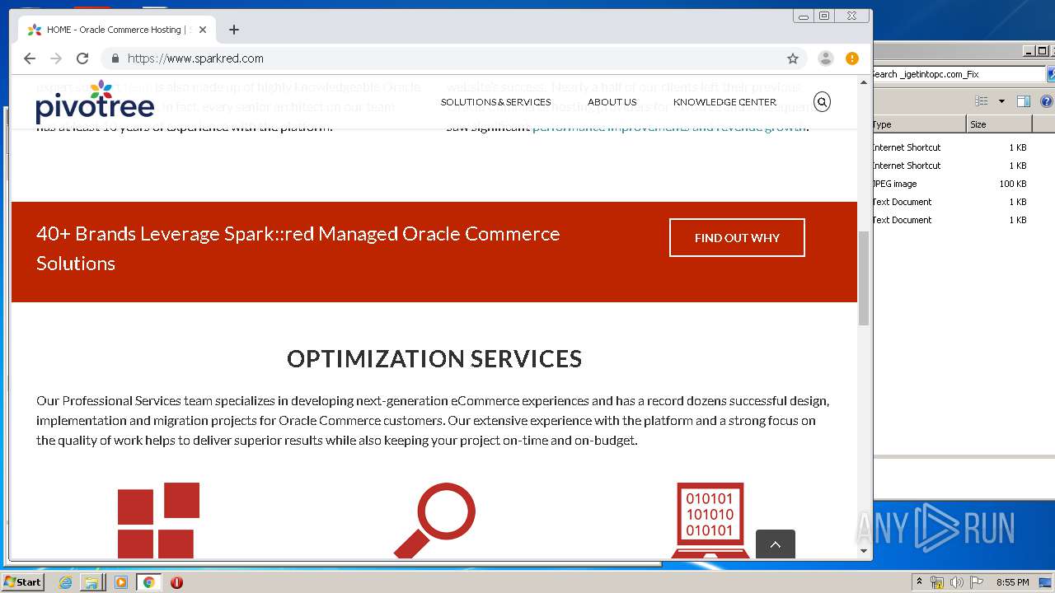Click the Chrome forward arrow

click(56, 58)
